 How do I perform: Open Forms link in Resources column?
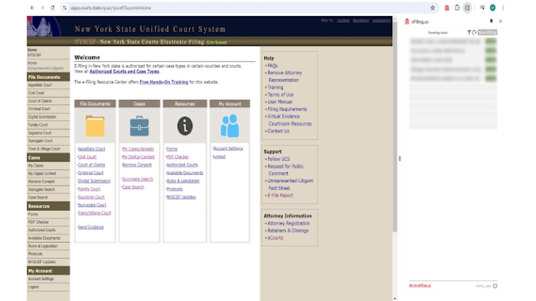click(x=172, y=149)
